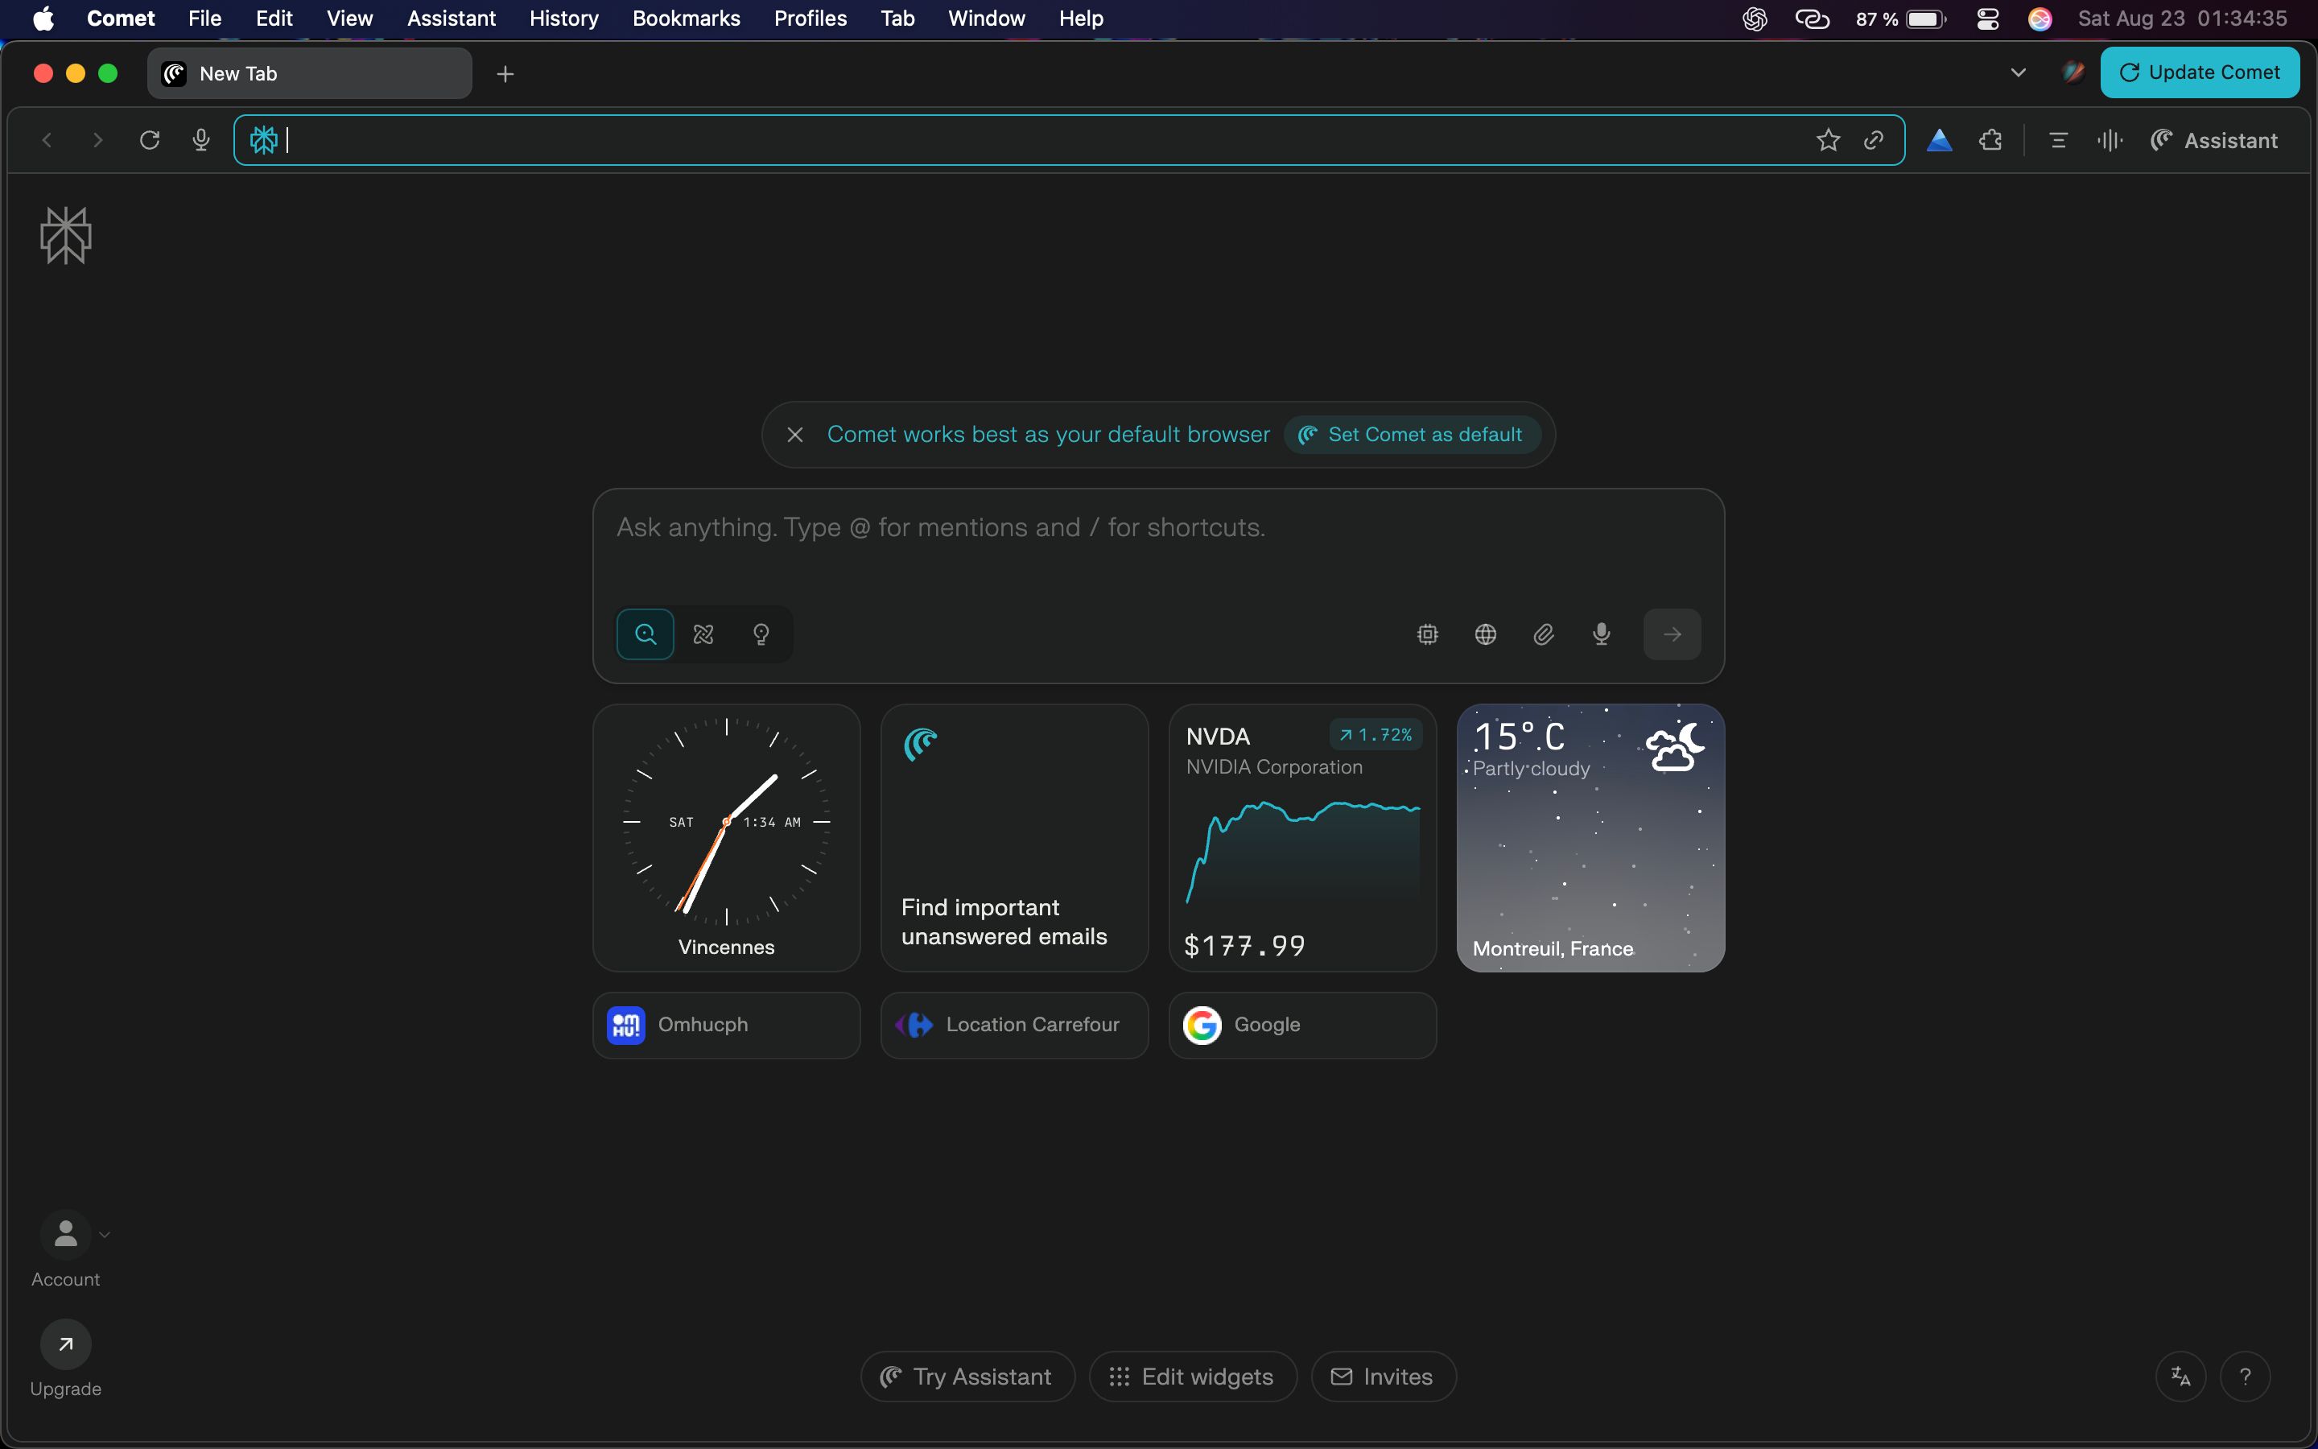
Task: Select the Search mode icon
Action: click(645, 634)
